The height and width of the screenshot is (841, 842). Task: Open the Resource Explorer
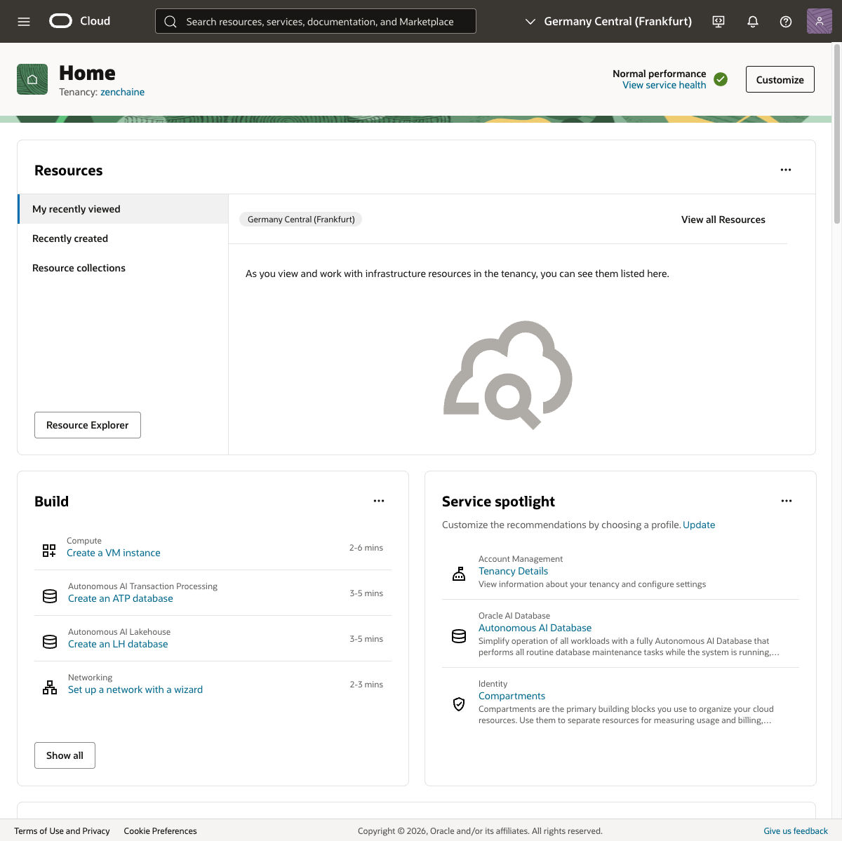pos(87,425)
